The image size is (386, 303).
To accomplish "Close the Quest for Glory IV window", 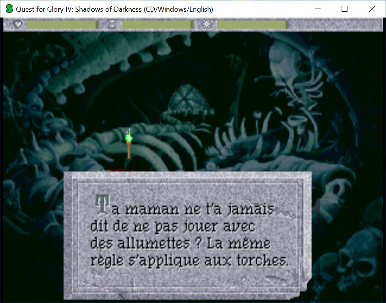I will (x=372, y=9).
